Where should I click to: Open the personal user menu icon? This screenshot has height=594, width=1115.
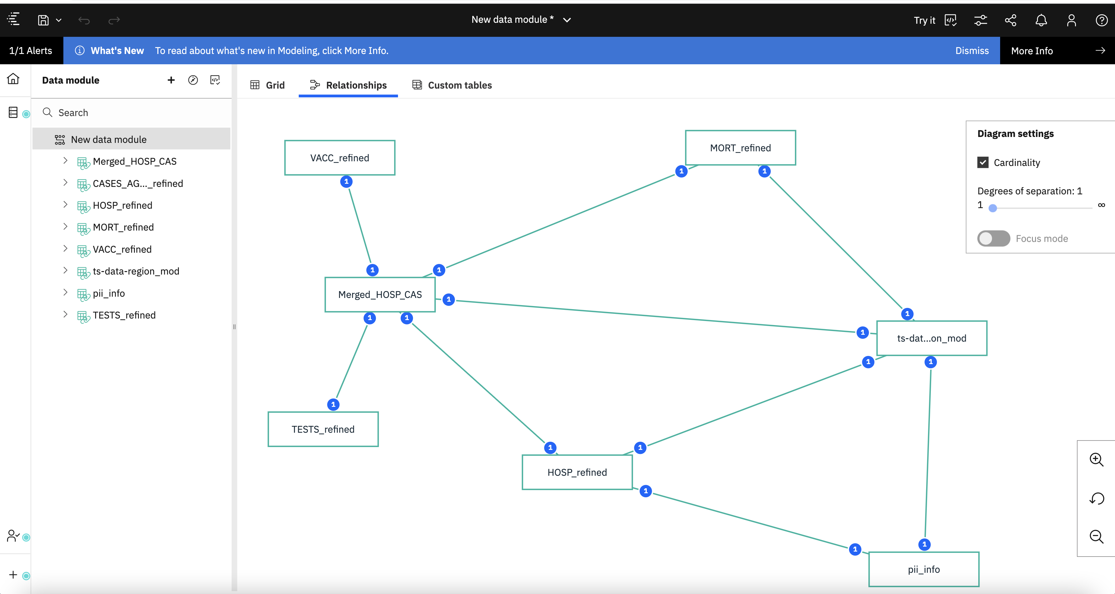point(1071,20)
